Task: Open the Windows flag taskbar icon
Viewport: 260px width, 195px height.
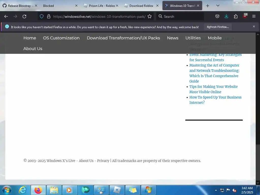Action: 148,190
